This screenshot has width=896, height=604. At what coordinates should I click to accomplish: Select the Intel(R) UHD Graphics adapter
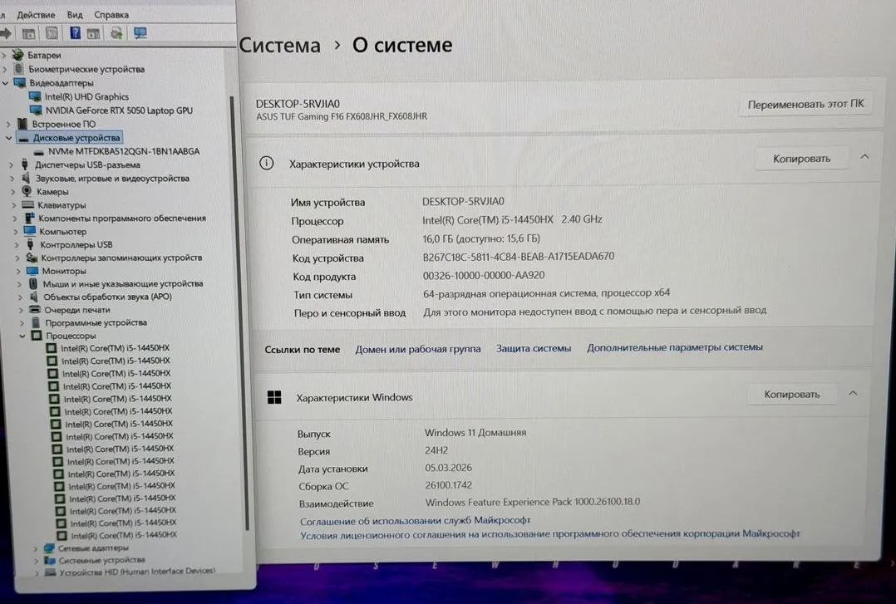[x=87, y=97]
